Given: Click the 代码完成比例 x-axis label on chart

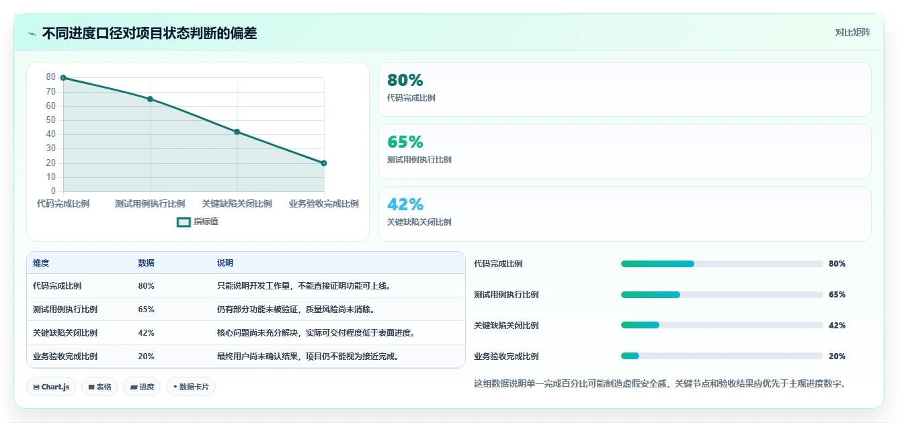Looking at the screenshot, I should [63, 203].
